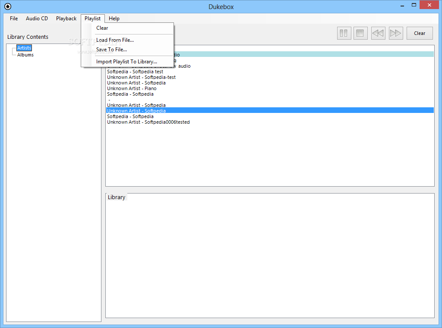Open the Help menu

[x=114, y=18]
